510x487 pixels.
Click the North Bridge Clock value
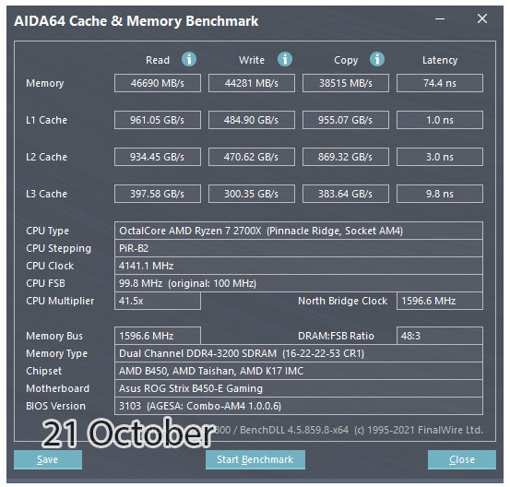(x=439, y=301)
